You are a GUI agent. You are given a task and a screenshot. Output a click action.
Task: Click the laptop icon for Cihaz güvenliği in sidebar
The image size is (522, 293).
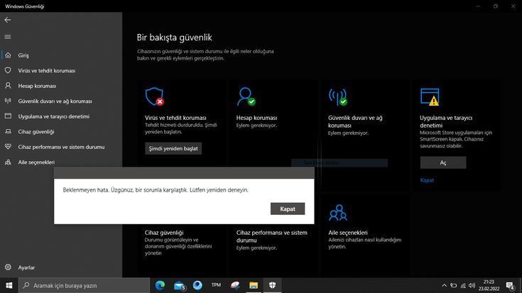click(8, 131)
